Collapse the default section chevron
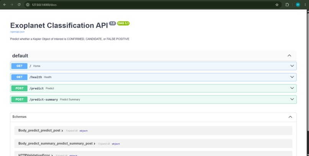The width and height of the screenshot is (309, 156). [289, 56]
